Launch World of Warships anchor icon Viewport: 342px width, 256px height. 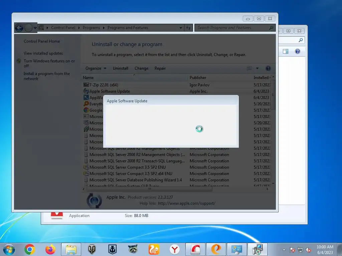(113, 249)
